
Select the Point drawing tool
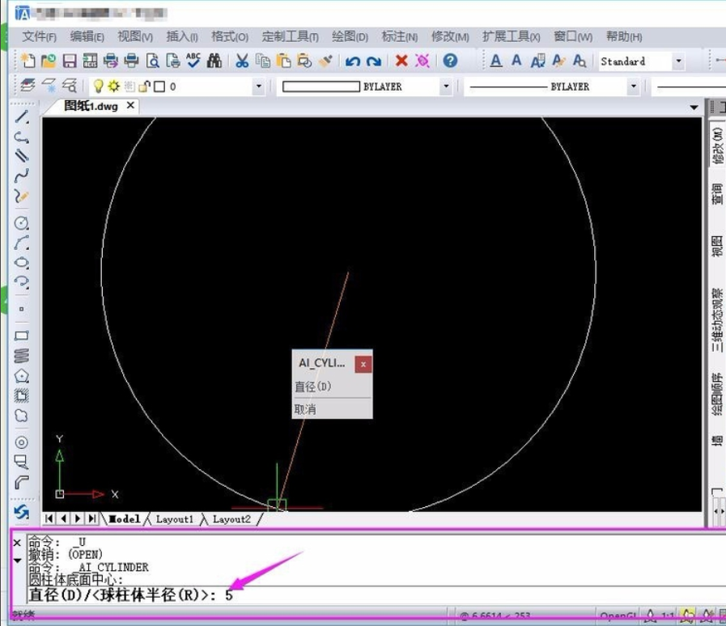pyautogui.click(x=21, y=309)
